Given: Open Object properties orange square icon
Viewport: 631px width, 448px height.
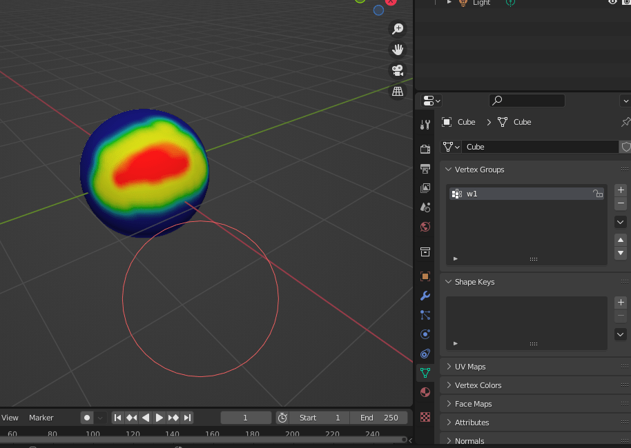Looking at the screenshot, I should click(x=425, y=276).
